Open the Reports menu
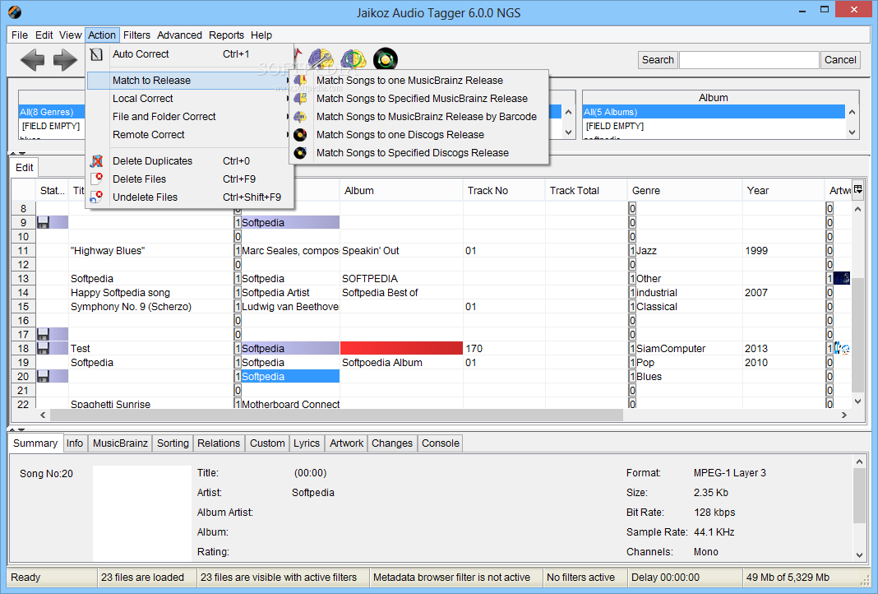The width and height of the screenshot is (878, 594). pos(226,35)
